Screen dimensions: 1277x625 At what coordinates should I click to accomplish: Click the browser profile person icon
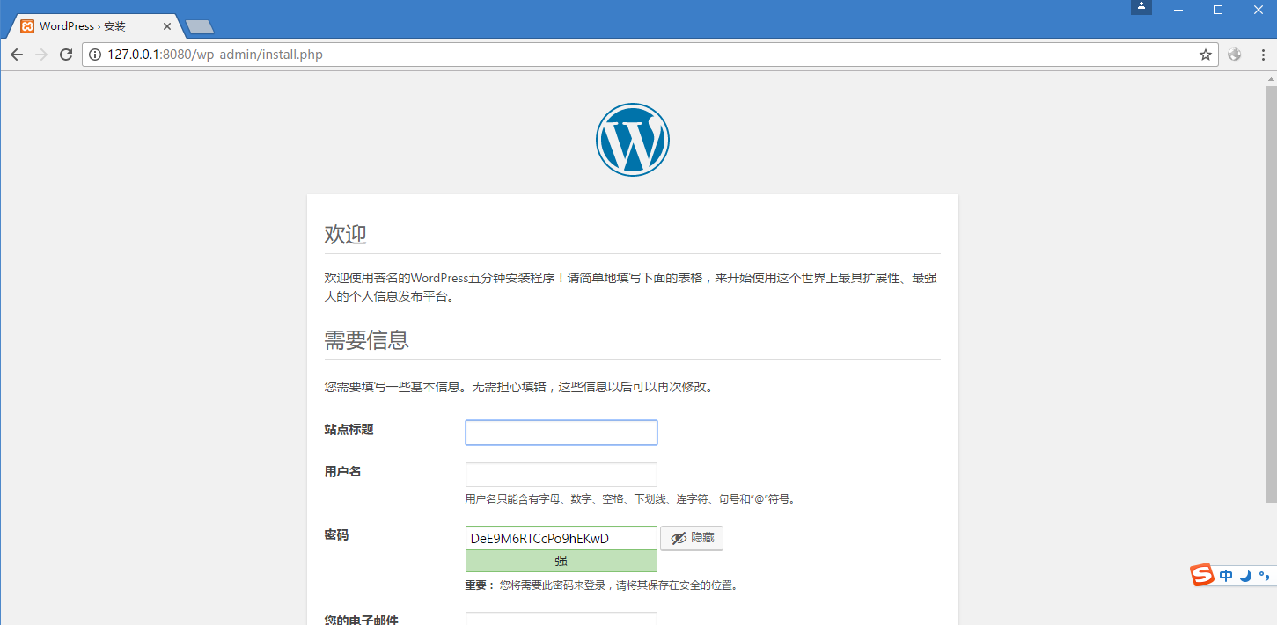1141,7
